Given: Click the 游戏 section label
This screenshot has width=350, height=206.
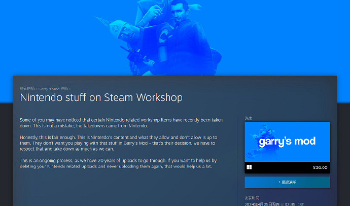Looking at the screenshot, I should click(248, 118).
